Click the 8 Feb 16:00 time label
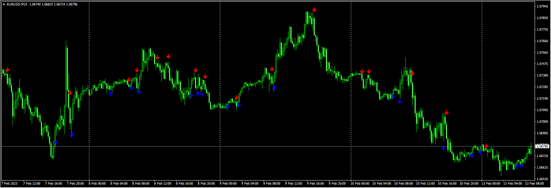Viewport: 551px width, 188px height. (x=184, y=184)
